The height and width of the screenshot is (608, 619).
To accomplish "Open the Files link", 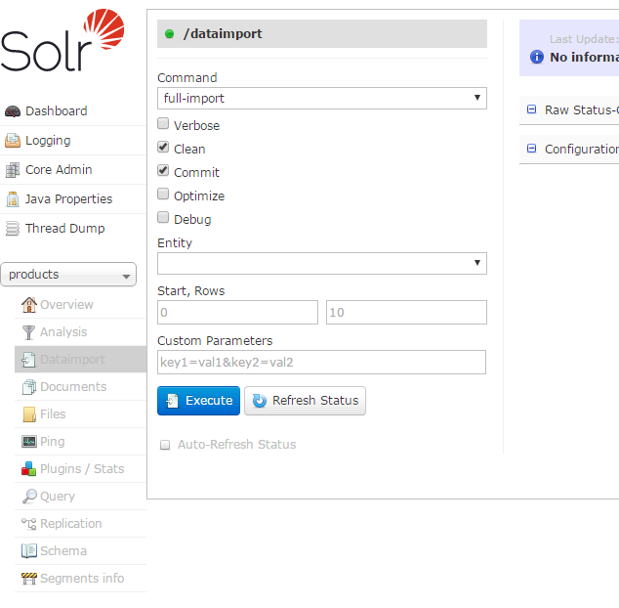I will 53,414.
